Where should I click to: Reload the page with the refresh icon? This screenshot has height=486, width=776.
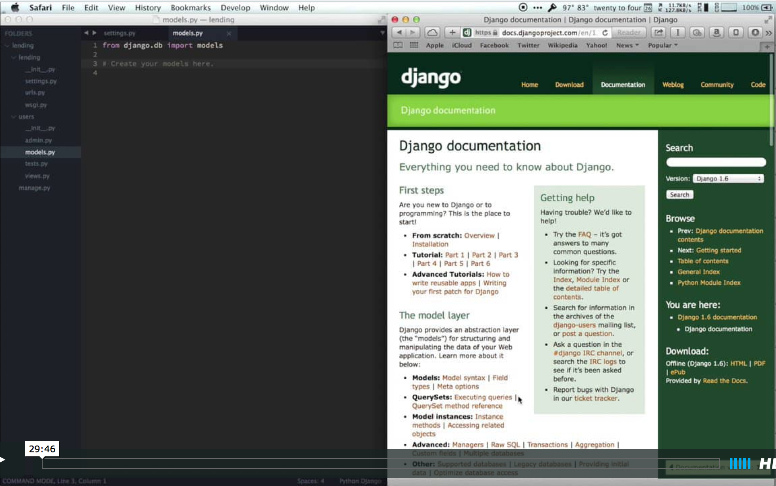pyautogui.click(x=605, y=33)
